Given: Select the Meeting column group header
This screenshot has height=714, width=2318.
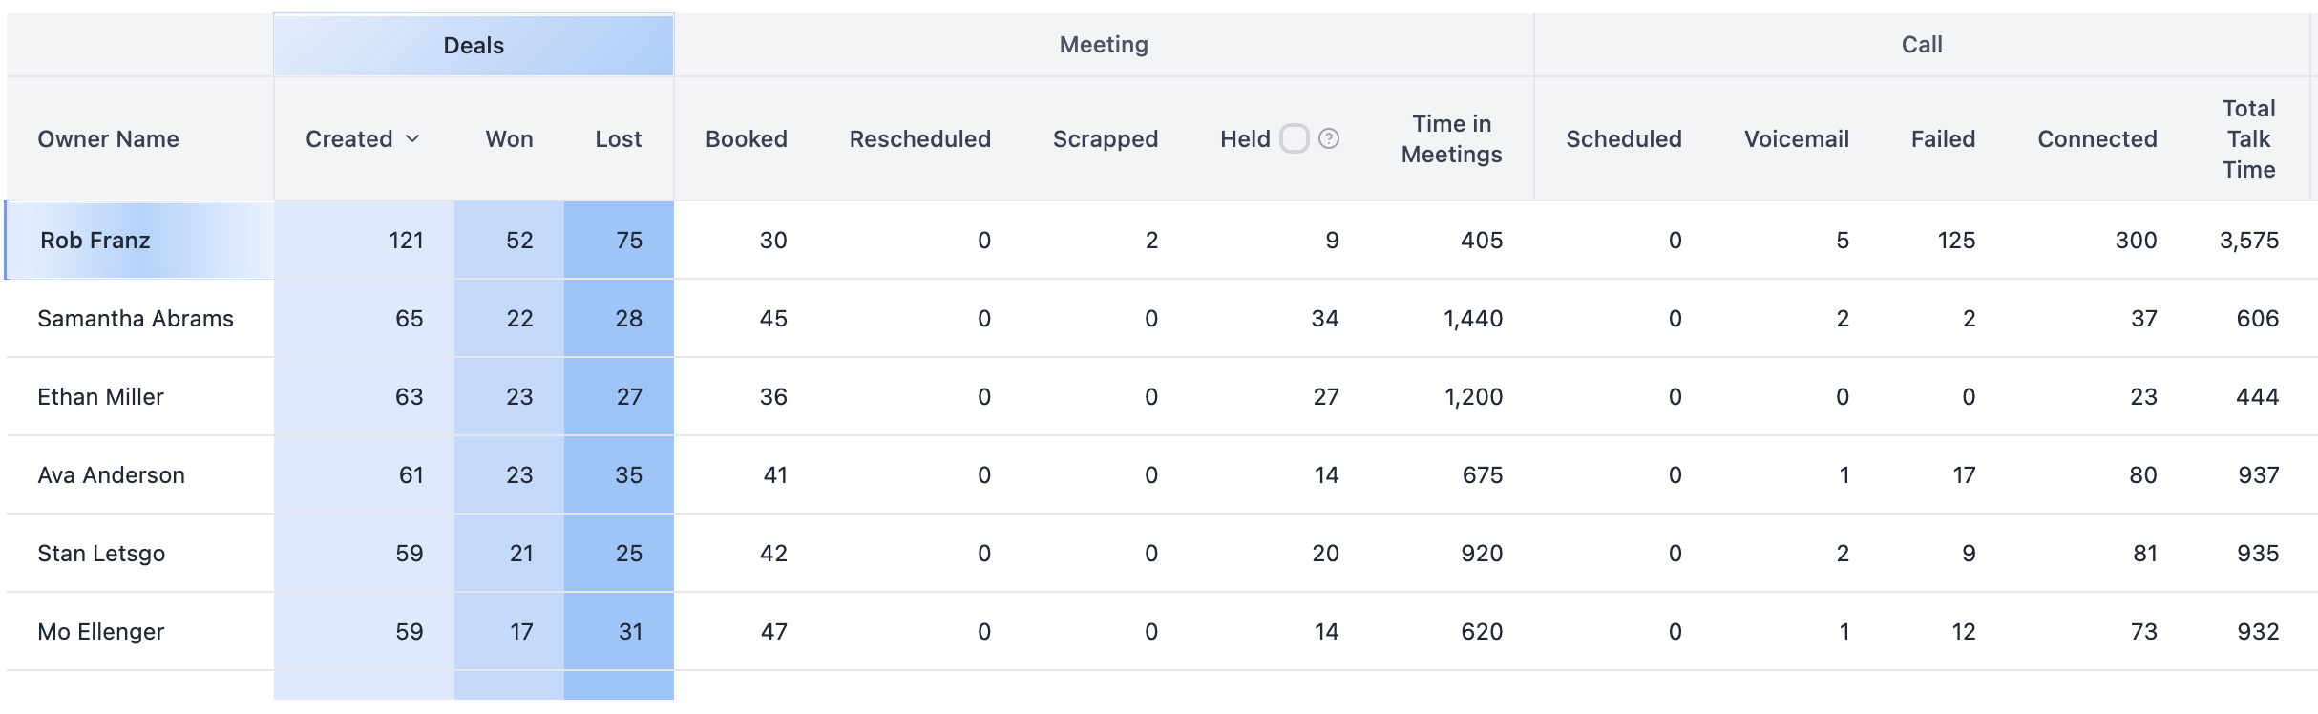Looking at the screenshot, I should [1103, 44].
